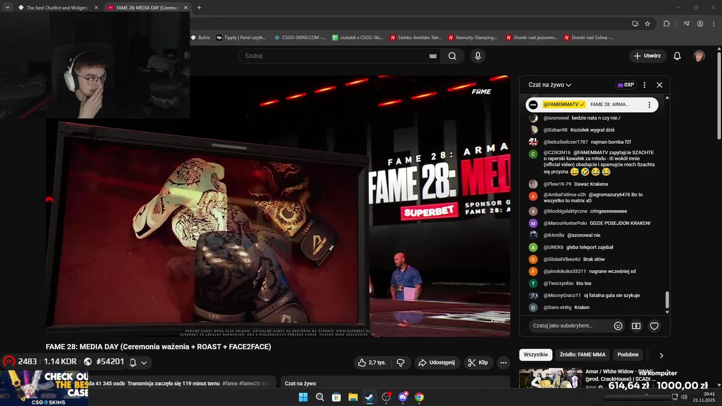This screenshot has height=406, width=722.
Task: Expand the Czat na żywo dropdown
Action: tap(550, 85)
